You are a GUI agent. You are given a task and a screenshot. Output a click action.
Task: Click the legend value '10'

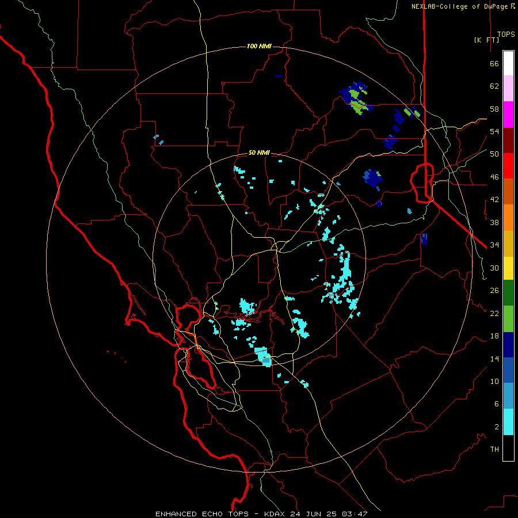pyautogui.click(x=494, y=382)
